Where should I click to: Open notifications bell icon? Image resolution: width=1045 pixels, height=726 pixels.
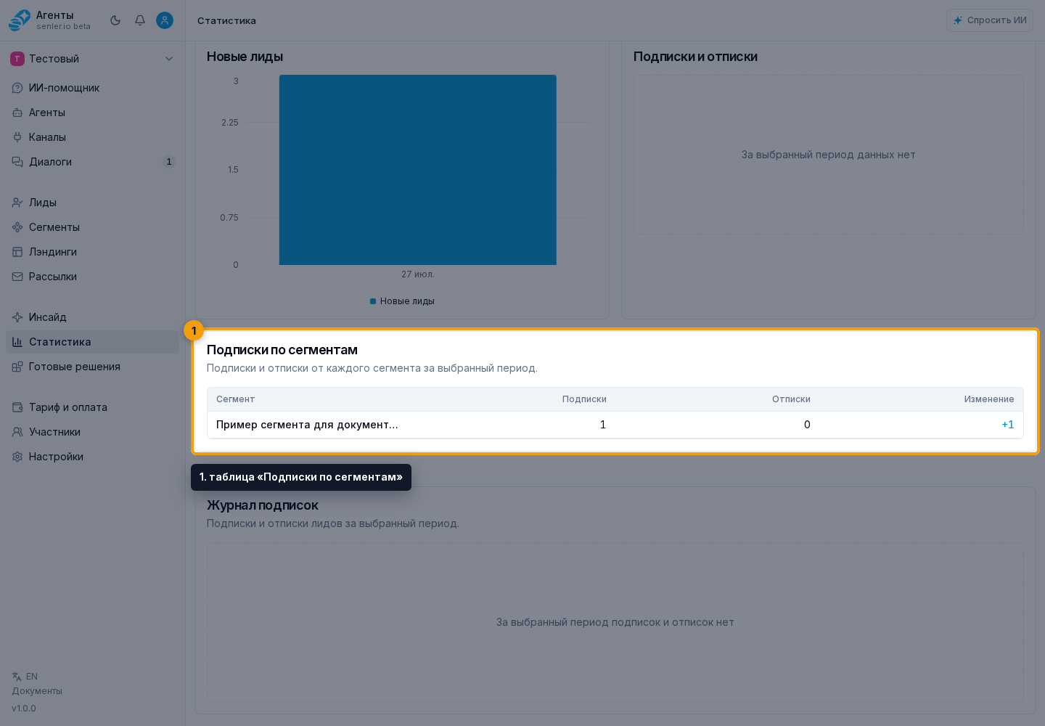(x=140, y=20)
